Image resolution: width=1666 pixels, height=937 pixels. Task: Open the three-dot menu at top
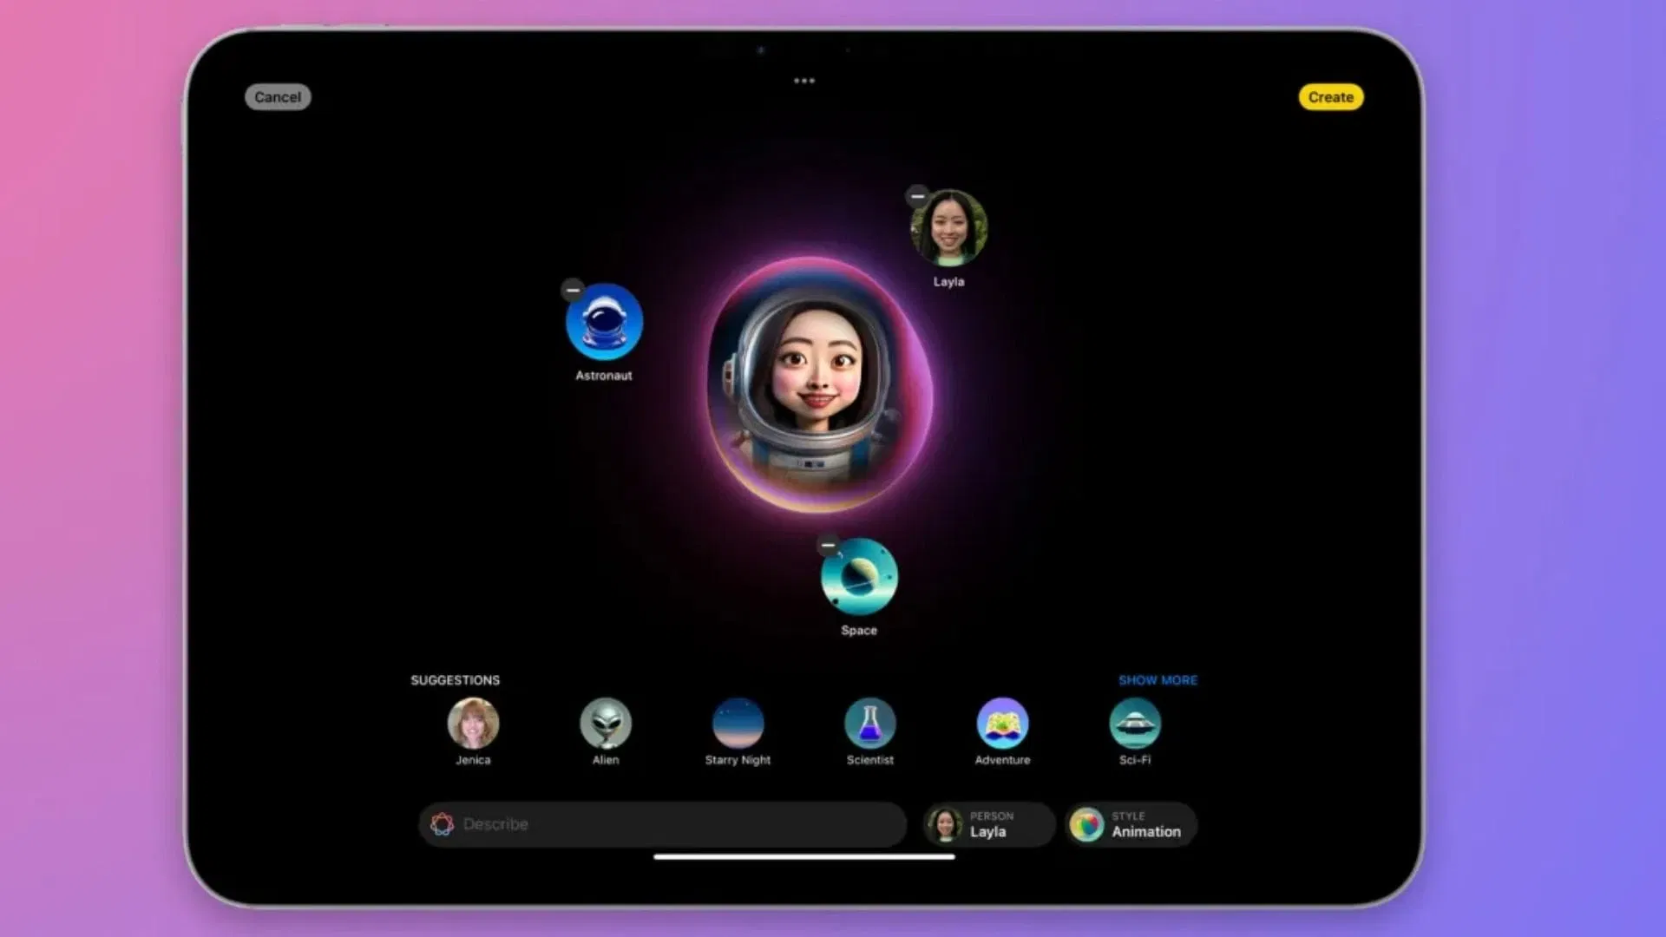(803, 81)
